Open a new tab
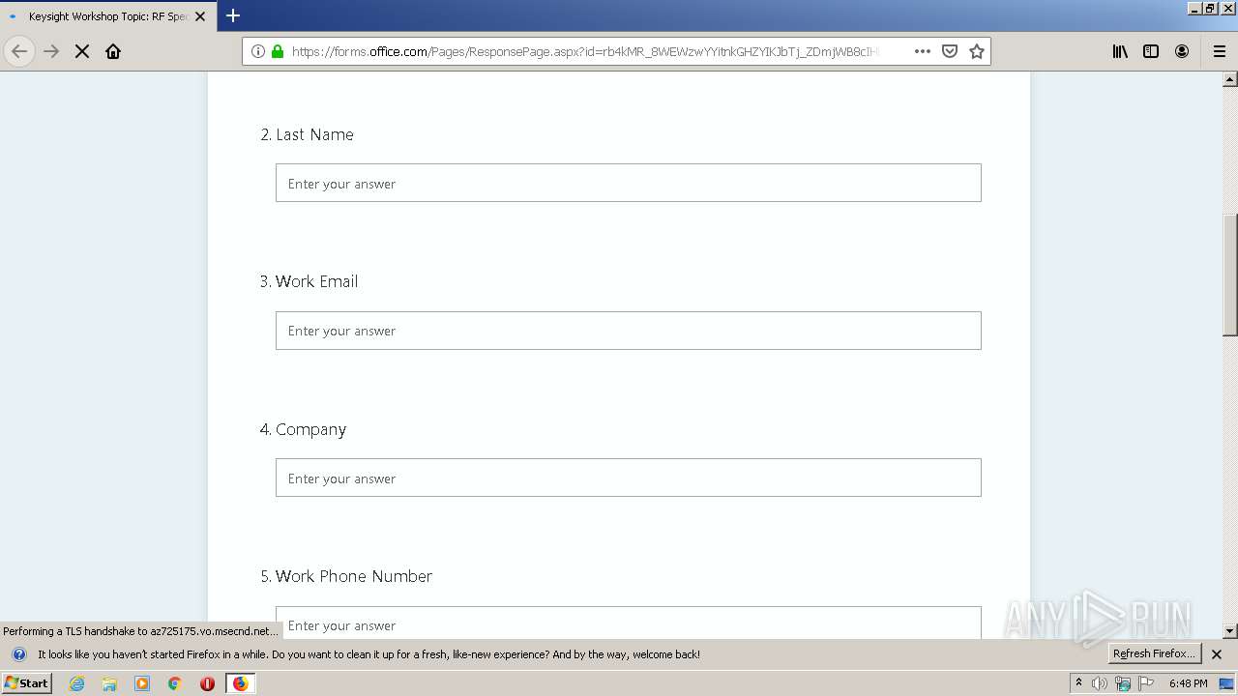This screenshot has height=696, width=1238. (233, 15)
